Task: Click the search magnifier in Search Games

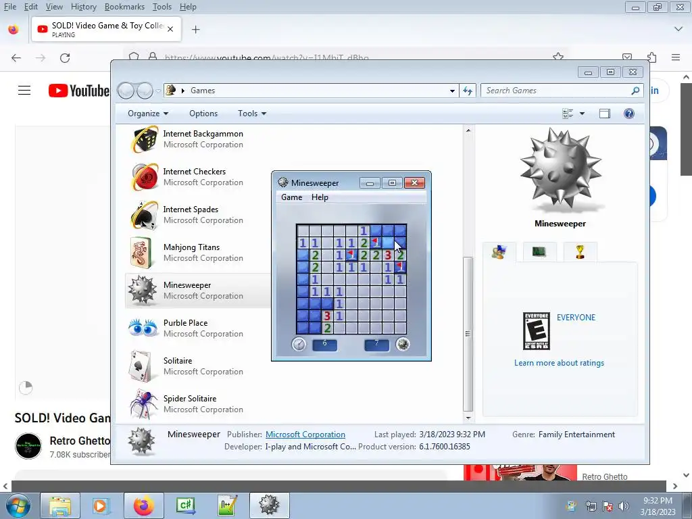Action: (635, 91)
